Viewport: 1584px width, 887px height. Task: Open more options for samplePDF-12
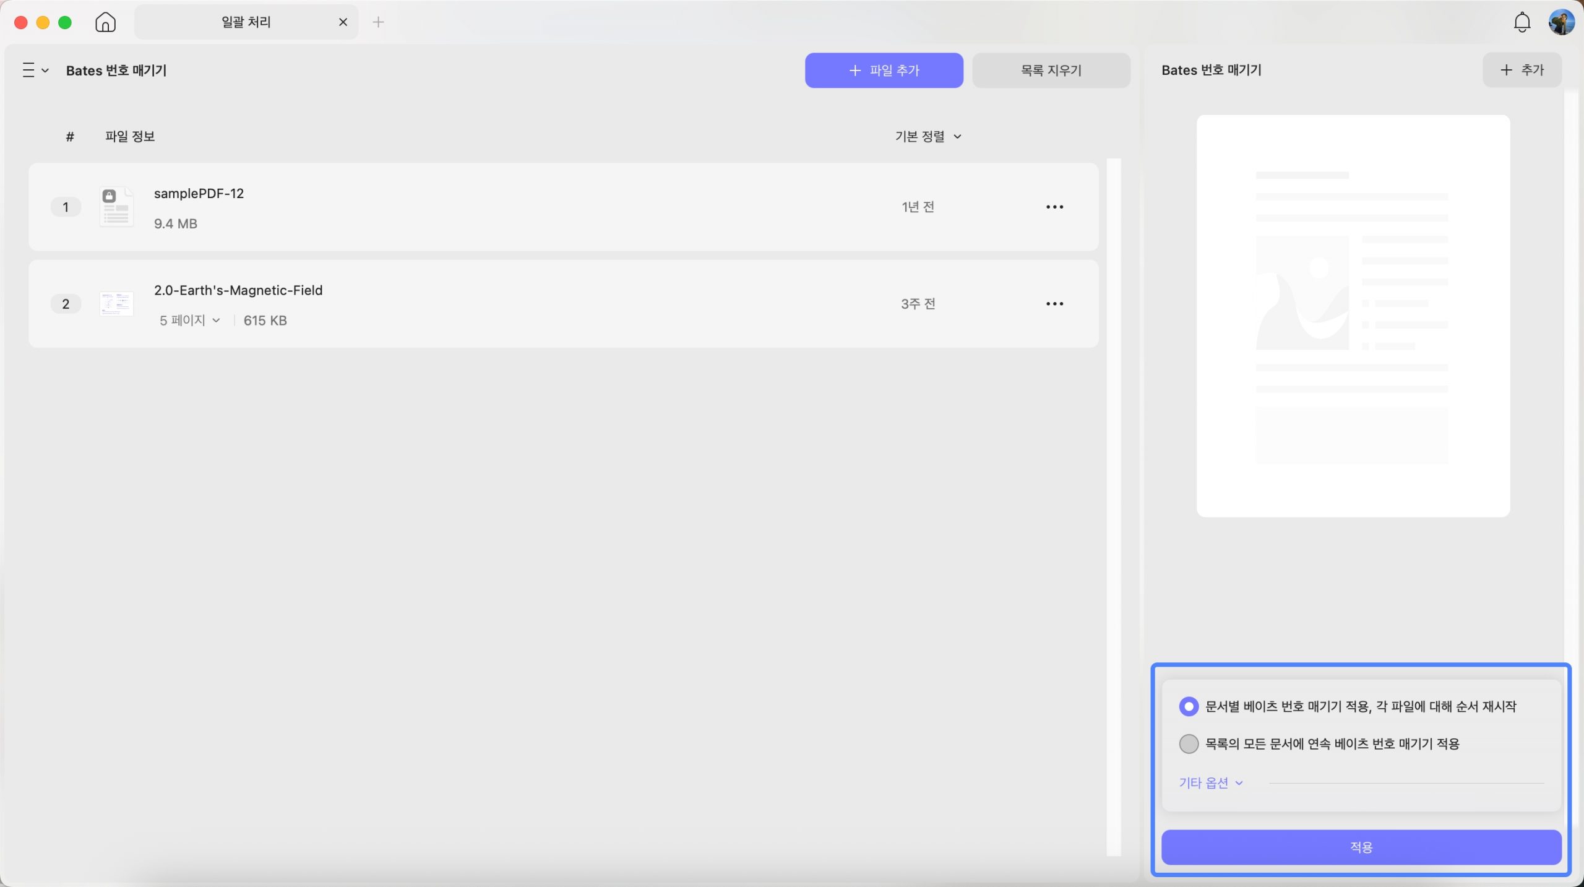coord(1054,207)
